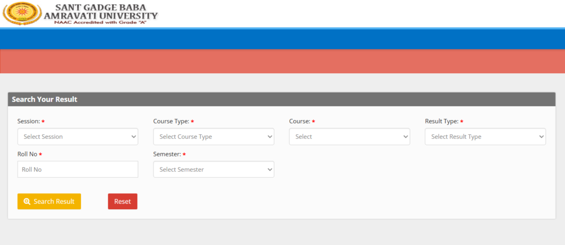Click the red Reset button
Image resolution: width=565 pixels, height=245 pixels.
pyautogui.click(x=122, y=202)
